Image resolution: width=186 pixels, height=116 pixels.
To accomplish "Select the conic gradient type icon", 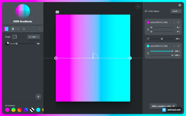I will coord(24,29).
